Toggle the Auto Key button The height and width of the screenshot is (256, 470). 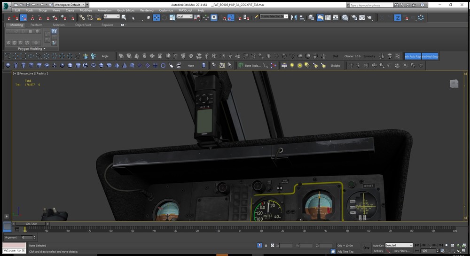(x=378, y=245)
